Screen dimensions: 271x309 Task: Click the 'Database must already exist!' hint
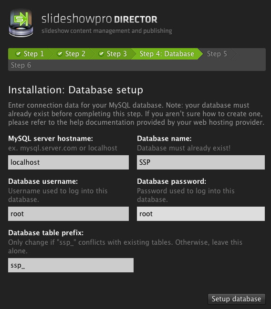[x=184, y=148]
